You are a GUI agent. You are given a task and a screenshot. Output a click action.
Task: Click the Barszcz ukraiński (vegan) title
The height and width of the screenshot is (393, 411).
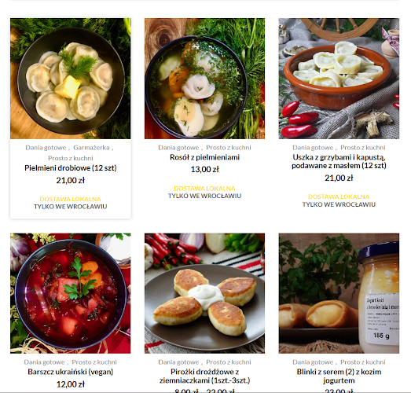point(71,372)
